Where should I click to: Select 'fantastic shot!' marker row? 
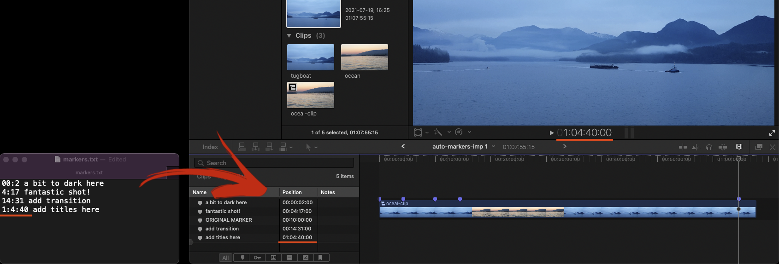274,211
